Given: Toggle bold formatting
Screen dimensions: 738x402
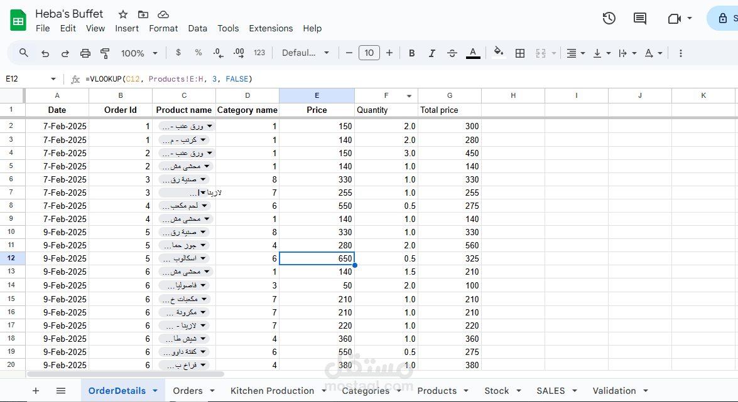Looking at the screenshot, I should point(412,53).
